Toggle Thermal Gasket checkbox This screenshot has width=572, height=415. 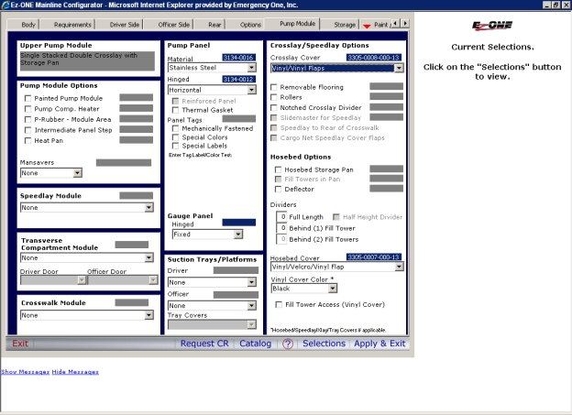(x=175, y=110)
